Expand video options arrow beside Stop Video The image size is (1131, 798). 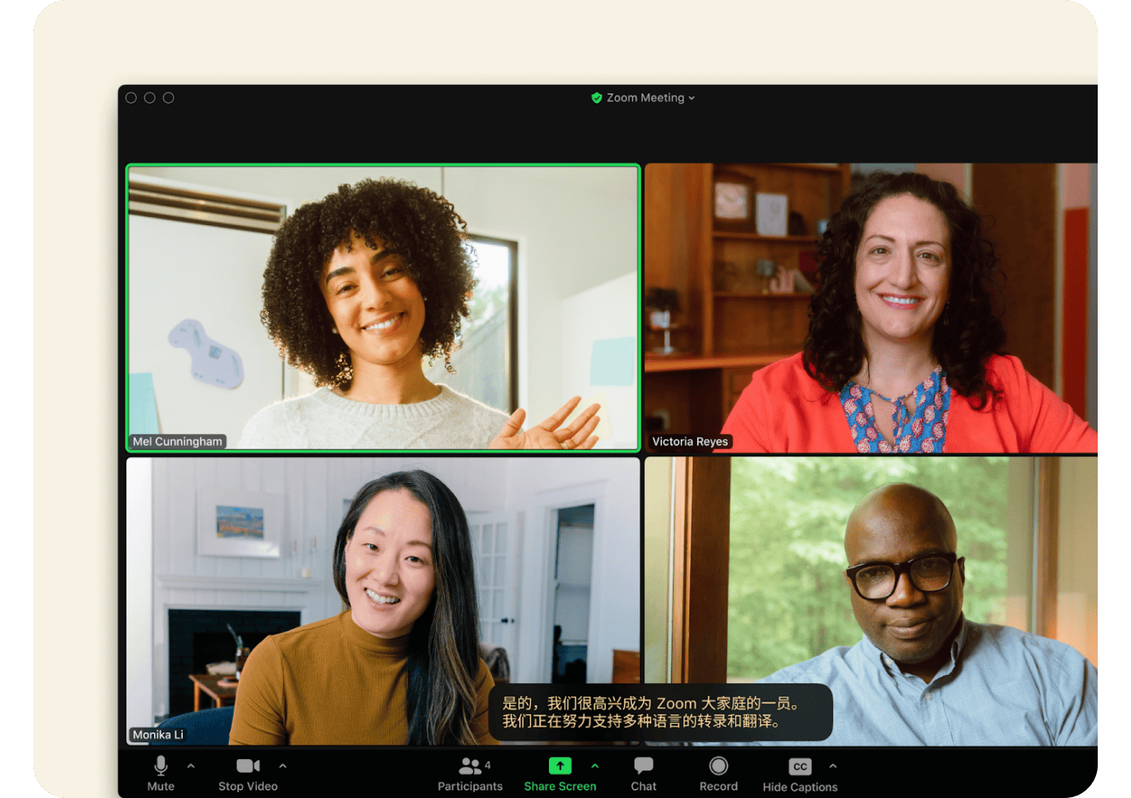[x=283, y=766]
